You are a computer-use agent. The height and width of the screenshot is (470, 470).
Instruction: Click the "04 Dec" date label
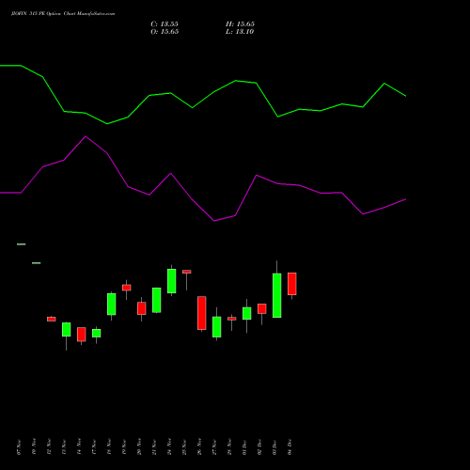click(x=290, y=446)
